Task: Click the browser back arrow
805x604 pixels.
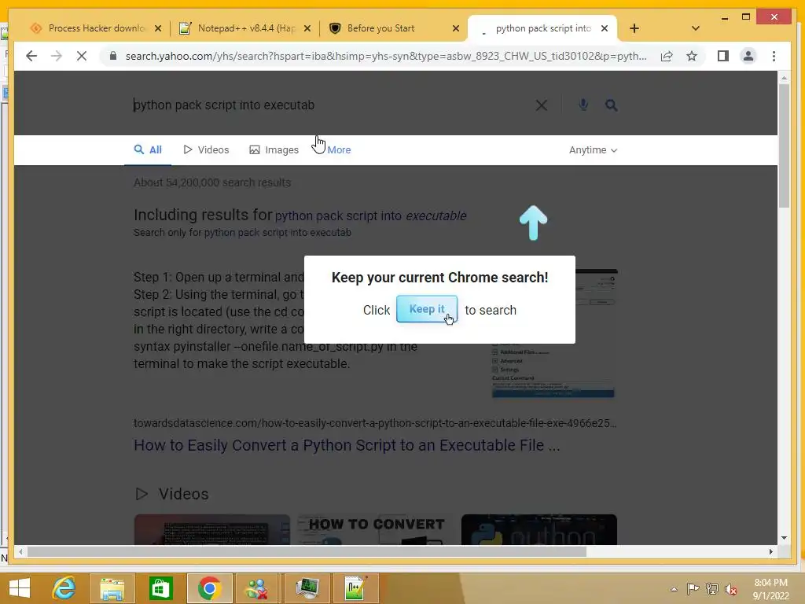Action: pyautogui.click(x=31, y=56)
